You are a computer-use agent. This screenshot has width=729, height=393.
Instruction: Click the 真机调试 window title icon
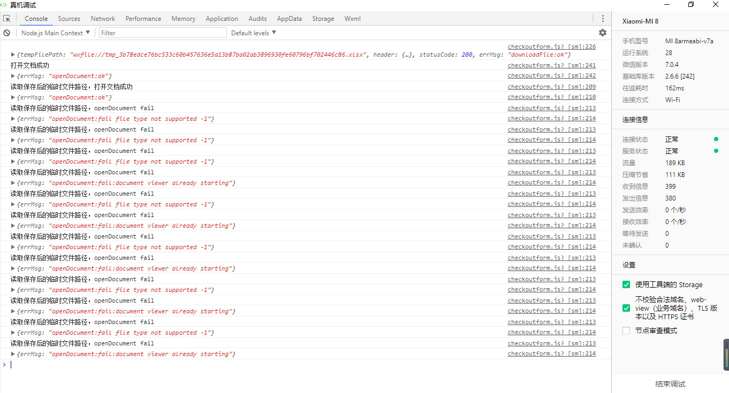[x=3, y=5]
